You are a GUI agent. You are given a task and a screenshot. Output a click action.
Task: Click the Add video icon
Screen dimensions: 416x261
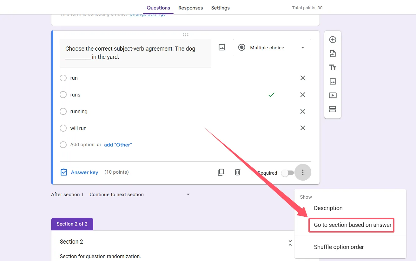[333, 95]
